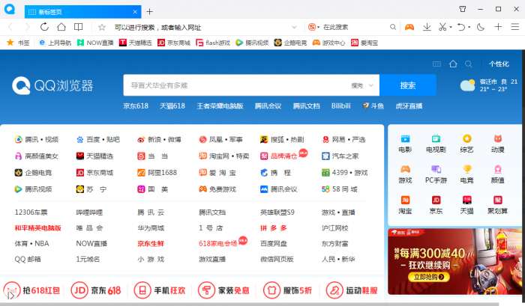525x306 pixels.
Task: Toggle night mode moon icon
Action: click(481, 27)
